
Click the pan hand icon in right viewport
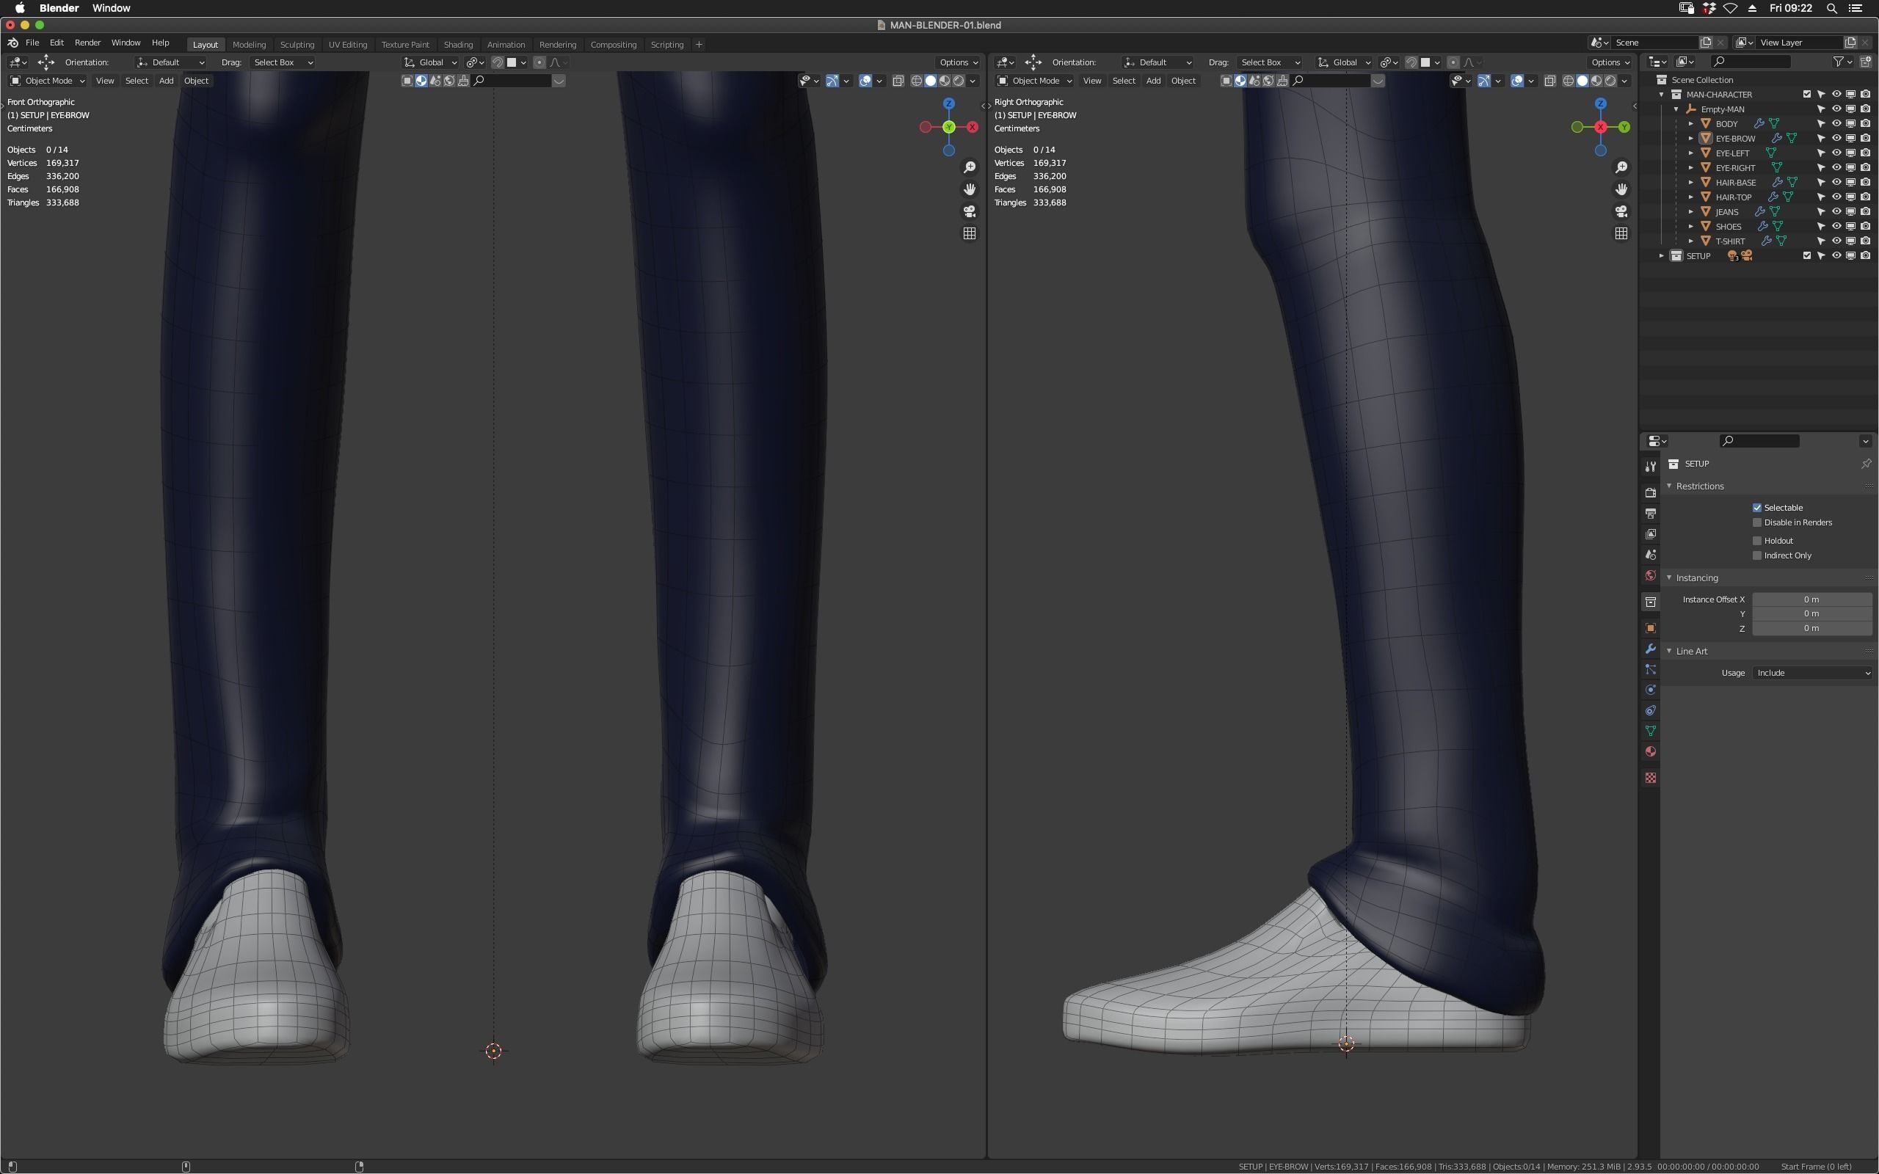[1621, 189]
